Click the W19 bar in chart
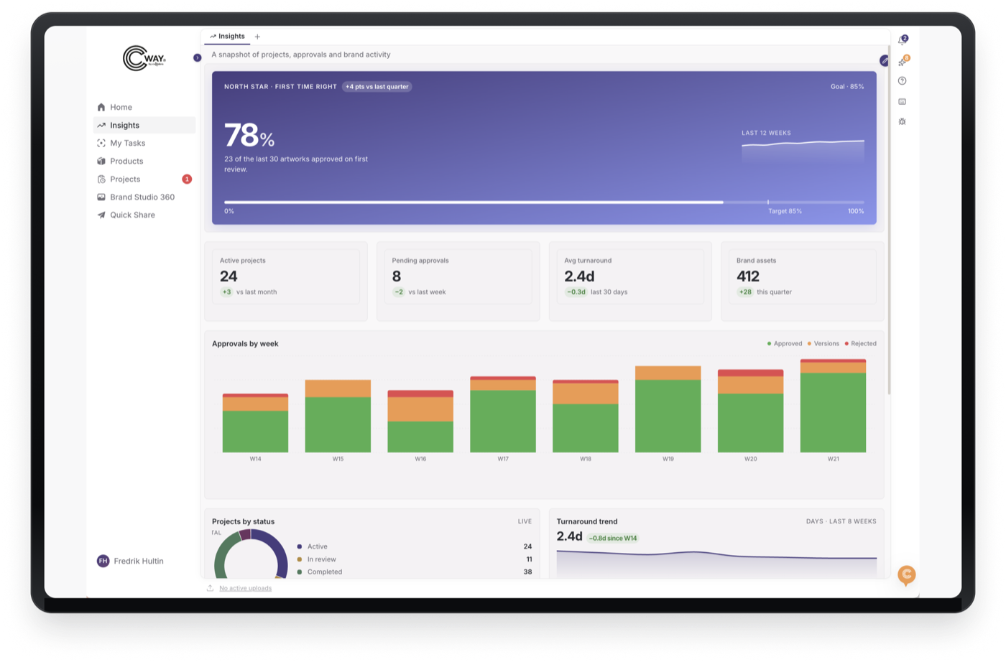1006x662 pixels. (668, 409)
